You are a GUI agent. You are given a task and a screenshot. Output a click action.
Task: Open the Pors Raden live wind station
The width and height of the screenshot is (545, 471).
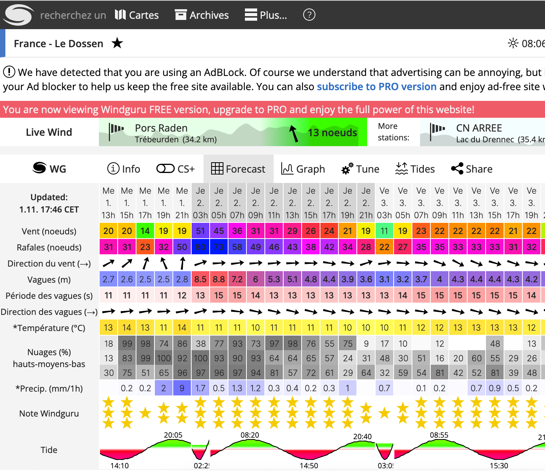pyautogui.click(x=233, y=132)
